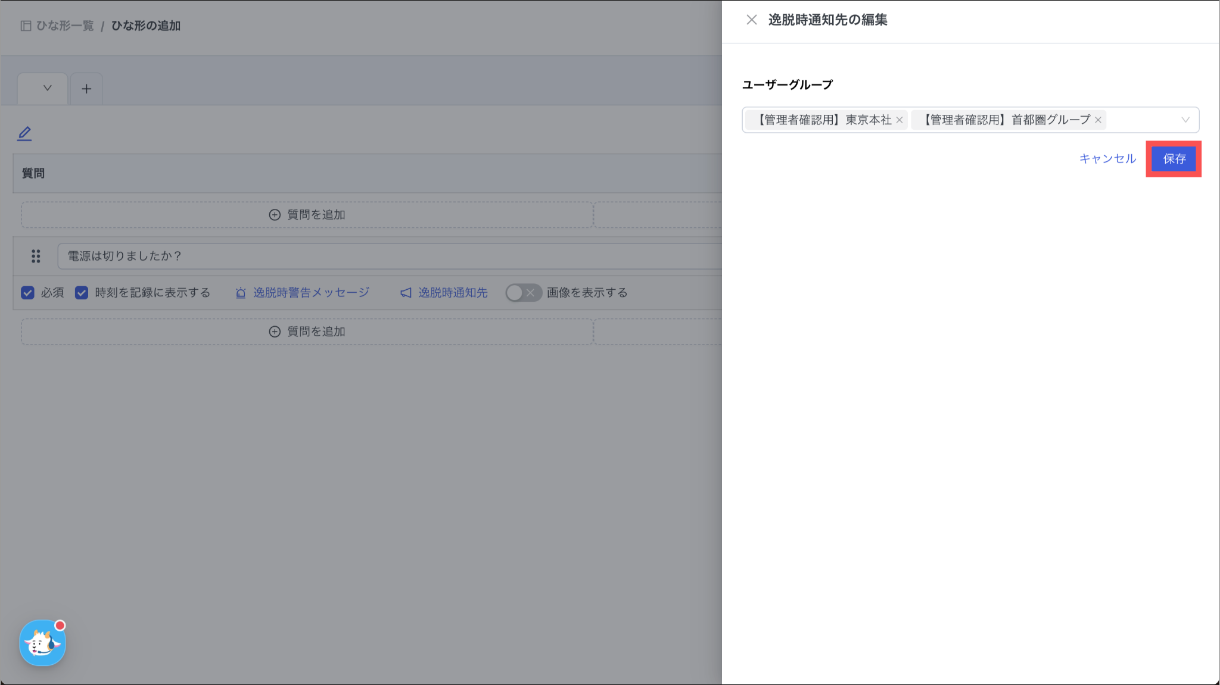Click the plus icon to add tab
The width and height of the screenshot is (1220, 685).
[x=86, y=89]
